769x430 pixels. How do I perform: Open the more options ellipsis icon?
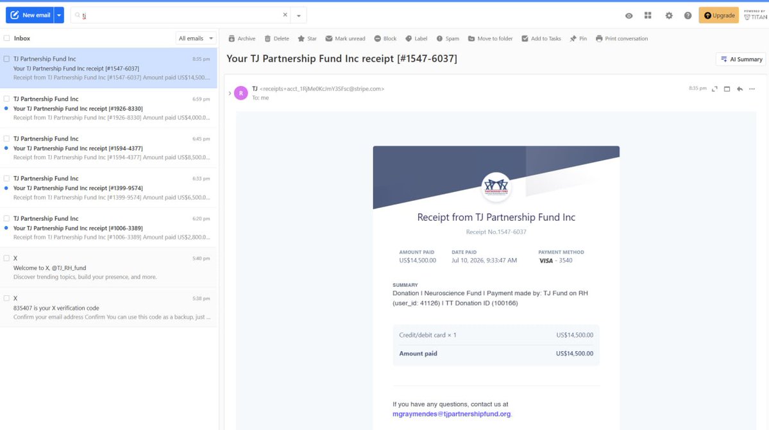(x=752, y=89)
